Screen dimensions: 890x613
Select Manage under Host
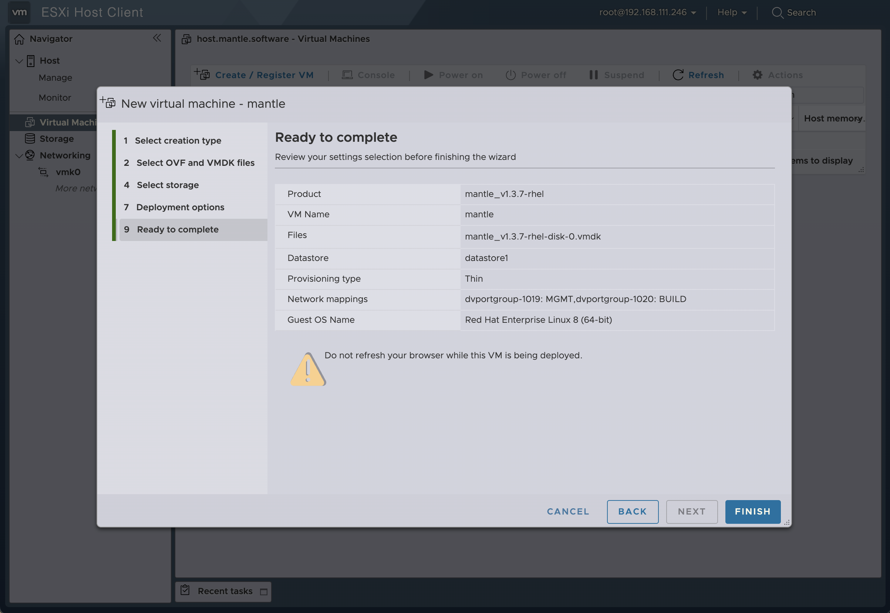55,78
